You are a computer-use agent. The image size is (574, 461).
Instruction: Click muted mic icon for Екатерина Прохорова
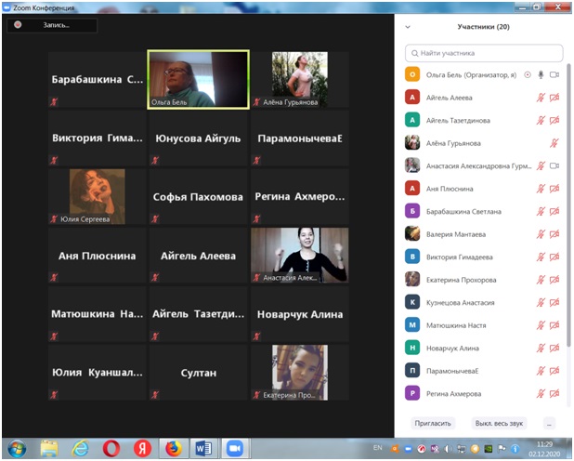[x=541, y=280]
